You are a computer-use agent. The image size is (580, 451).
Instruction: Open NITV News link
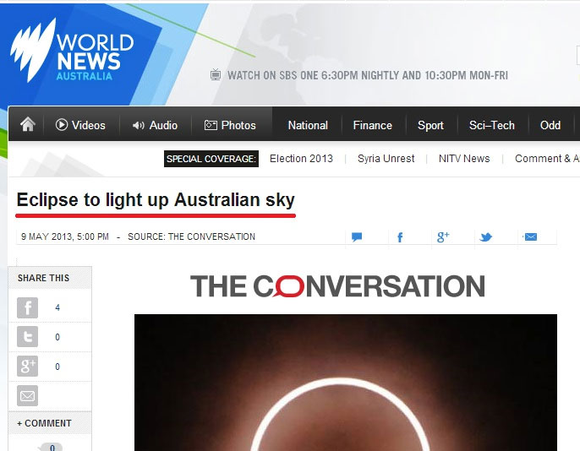(464, 159)
